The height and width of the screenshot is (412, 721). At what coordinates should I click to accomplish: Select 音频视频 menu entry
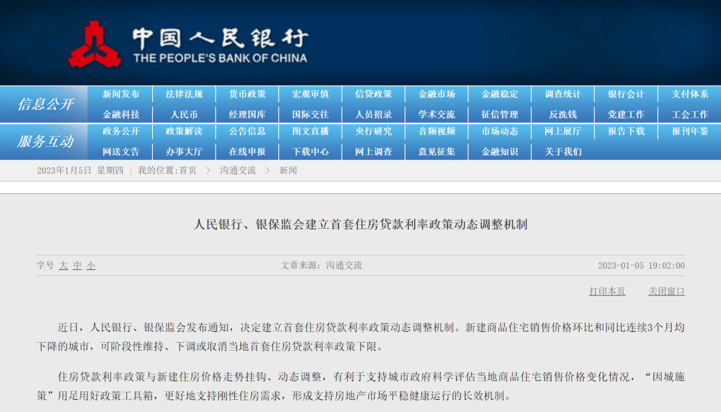tap(437, 131)
